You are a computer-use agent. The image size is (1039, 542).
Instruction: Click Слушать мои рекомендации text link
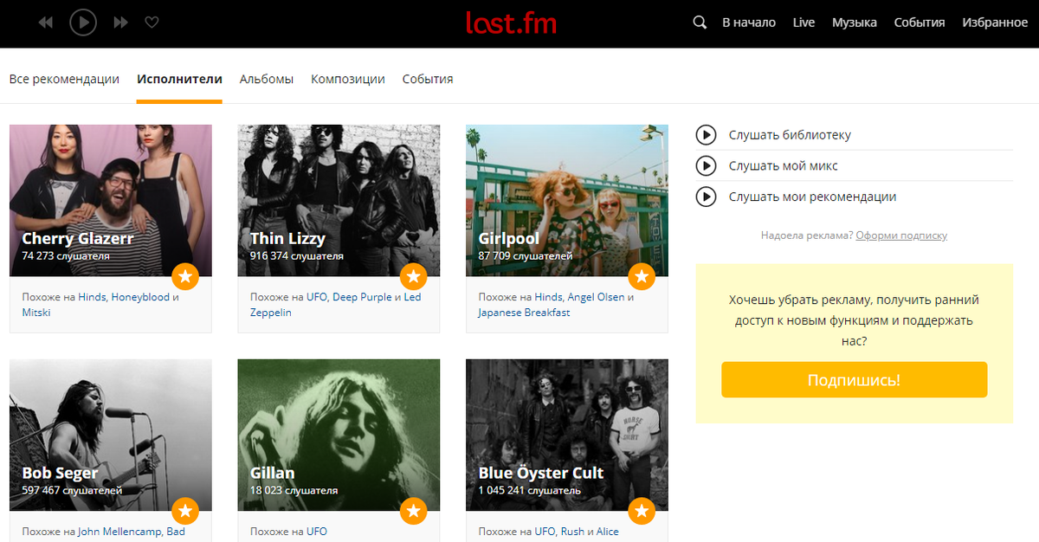[x=812, y=197]
